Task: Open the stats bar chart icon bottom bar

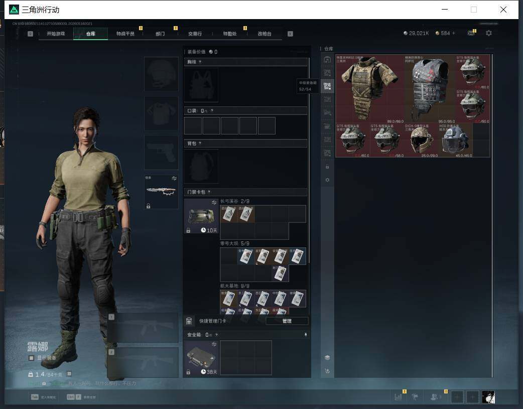Action: [x=398, y=397]
